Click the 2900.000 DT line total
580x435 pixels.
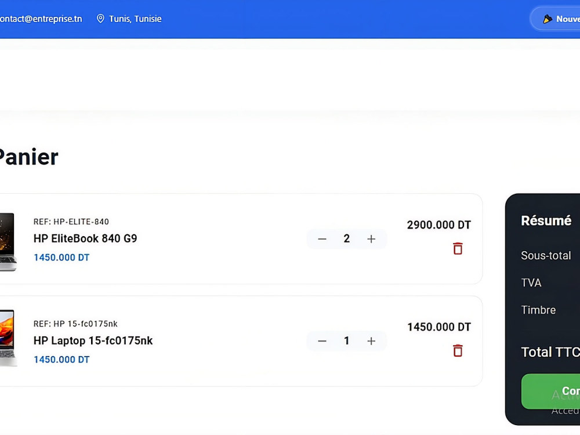point(438,225)
